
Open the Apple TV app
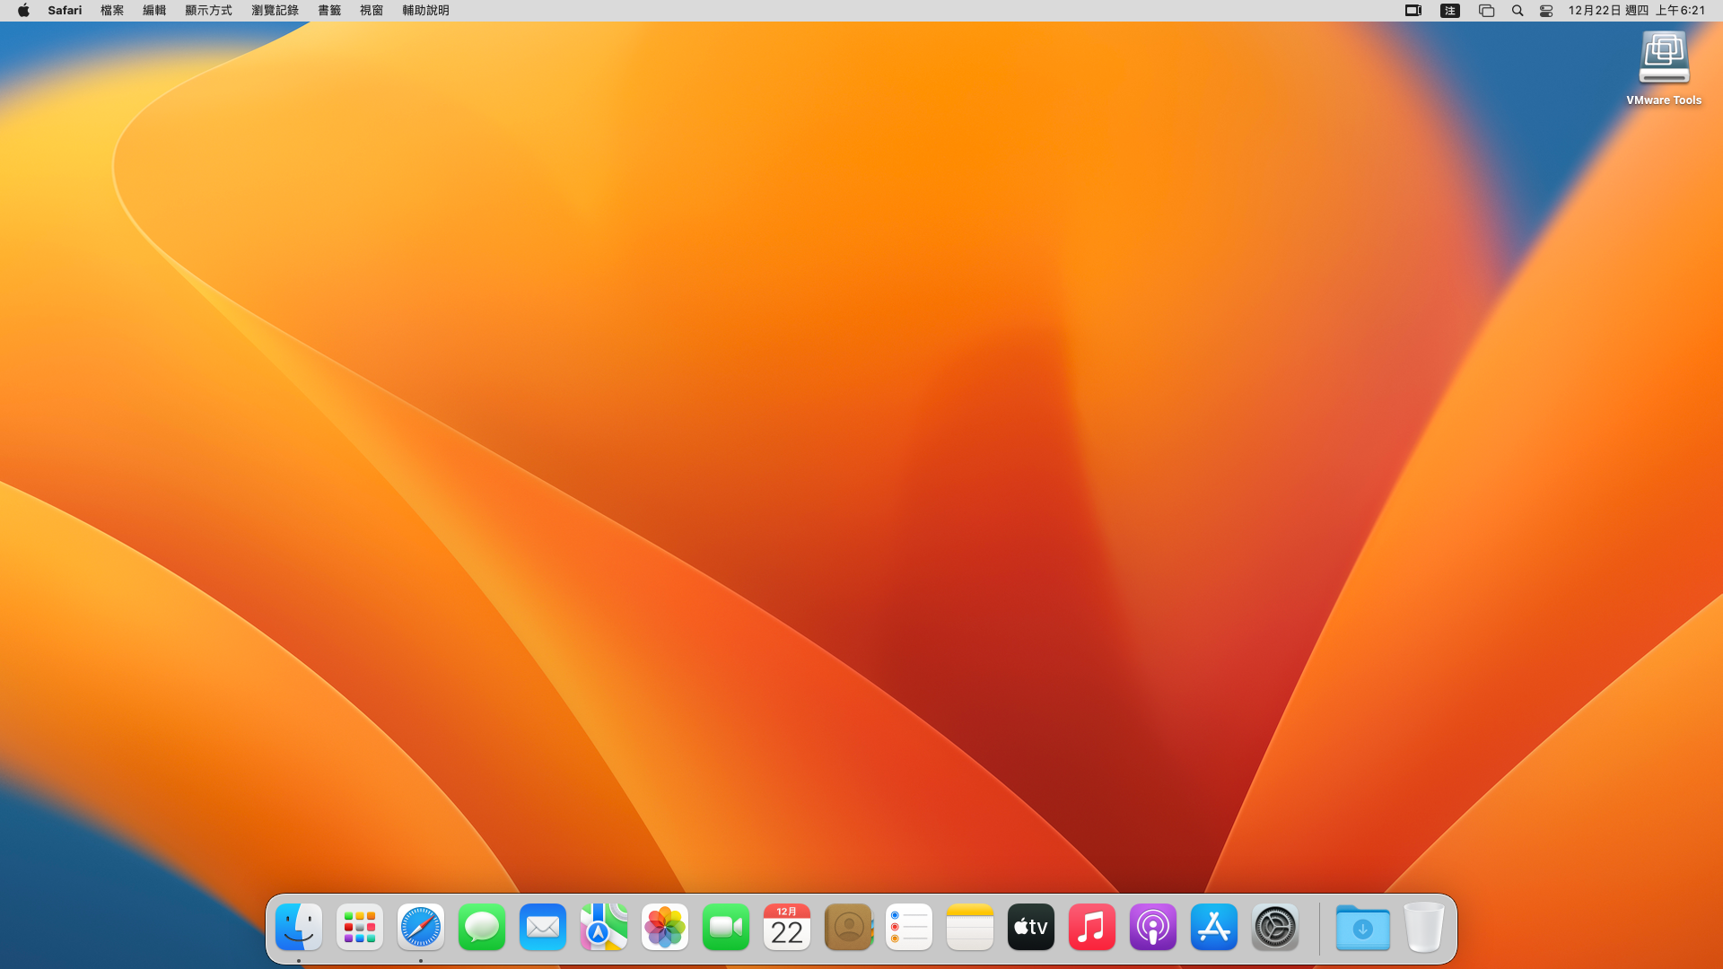tap(1031, 927)
